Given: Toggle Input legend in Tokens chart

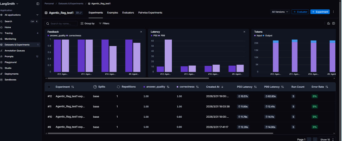Looking at the screenshot, I should (x=258, y=35).
